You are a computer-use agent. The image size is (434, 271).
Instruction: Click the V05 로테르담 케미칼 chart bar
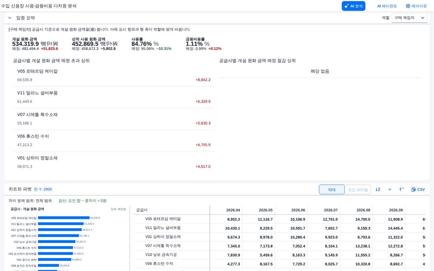[x=64, y=218]
